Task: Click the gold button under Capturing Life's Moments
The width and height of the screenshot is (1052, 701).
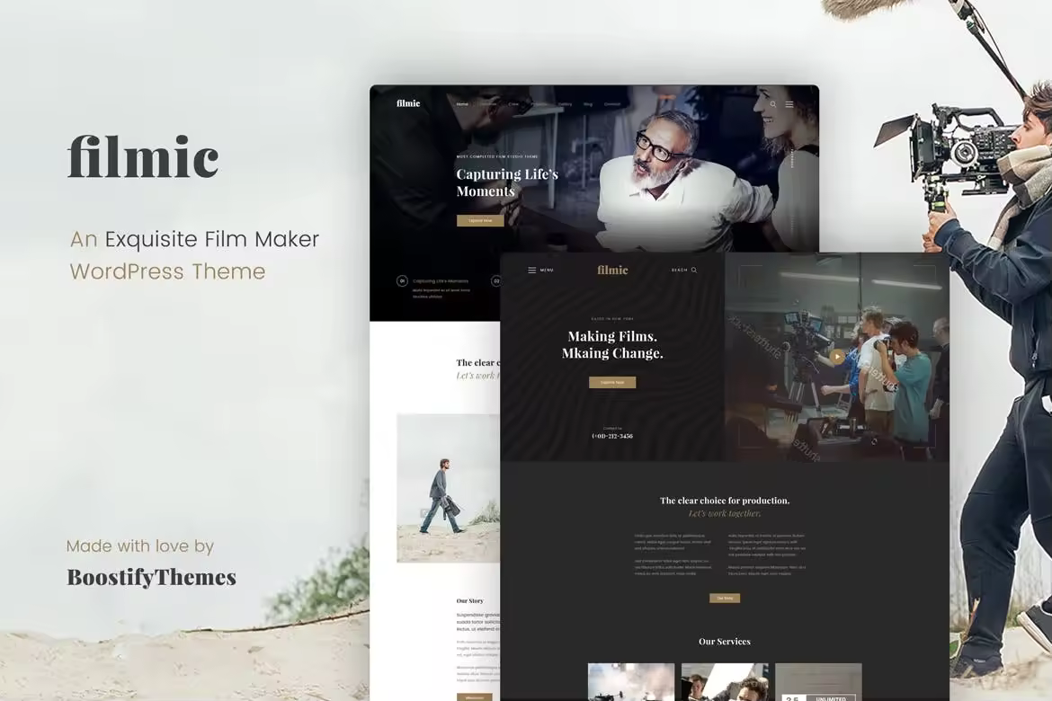Action: pyautogui.click(x=480, y=221)
